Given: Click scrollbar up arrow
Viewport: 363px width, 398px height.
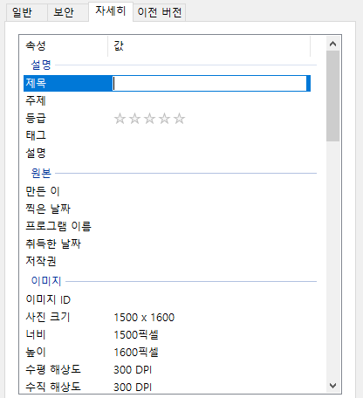Looking at the screenshot, I should pos(333,44).
